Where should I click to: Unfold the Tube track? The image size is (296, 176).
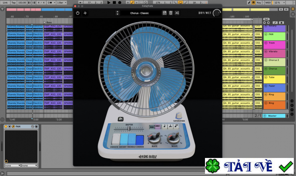click(266, 77)
